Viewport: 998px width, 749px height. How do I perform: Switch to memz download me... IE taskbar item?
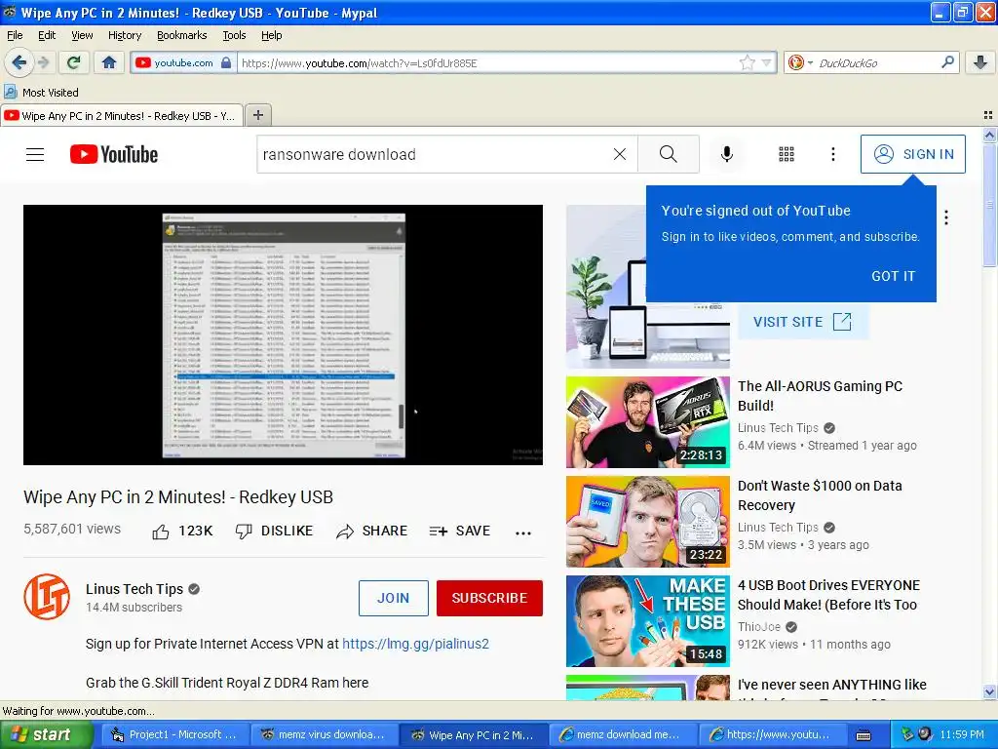click(x=622, y=734)
